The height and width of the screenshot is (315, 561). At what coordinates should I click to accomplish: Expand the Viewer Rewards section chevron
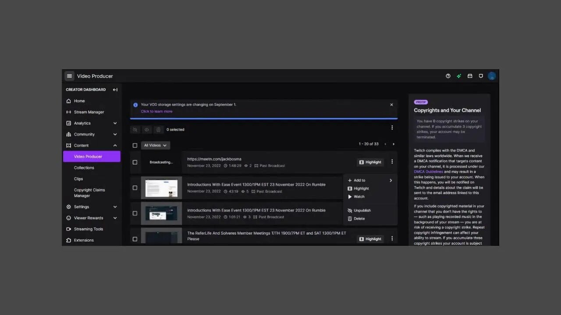(x=115, y=218)
